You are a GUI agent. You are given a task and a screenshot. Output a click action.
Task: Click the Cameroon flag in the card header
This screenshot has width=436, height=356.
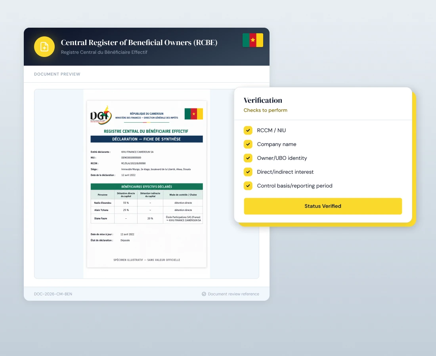click(x=253, y=40)
